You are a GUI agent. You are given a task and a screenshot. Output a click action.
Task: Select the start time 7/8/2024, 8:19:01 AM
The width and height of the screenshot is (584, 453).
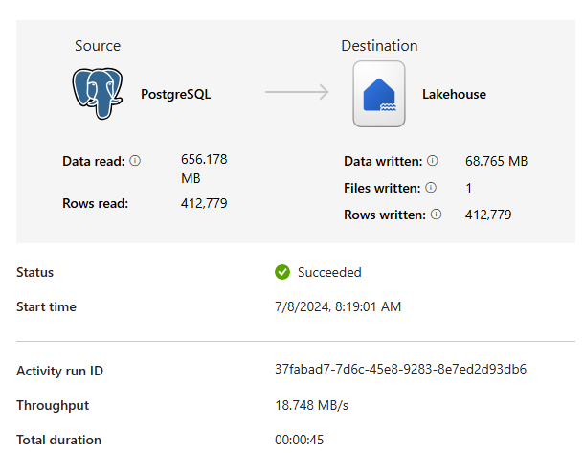point(338,306)
